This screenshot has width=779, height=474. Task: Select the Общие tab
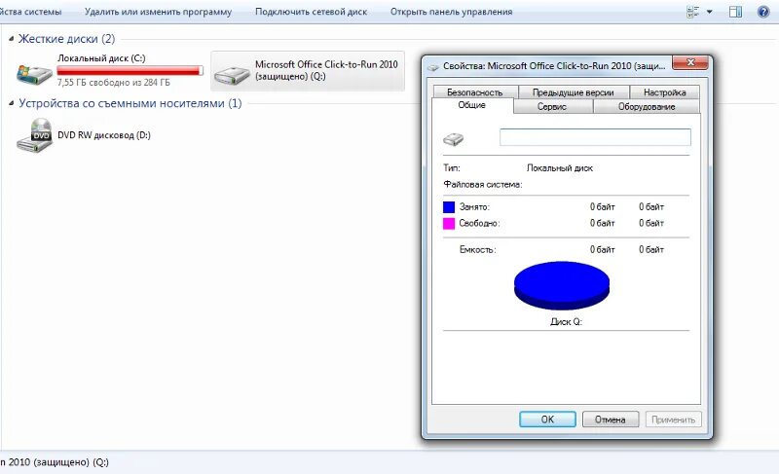click(x=472, y=105)
